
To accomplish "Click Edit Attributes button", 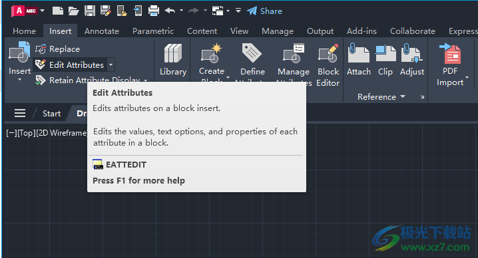I will click(x=69, y=64).
